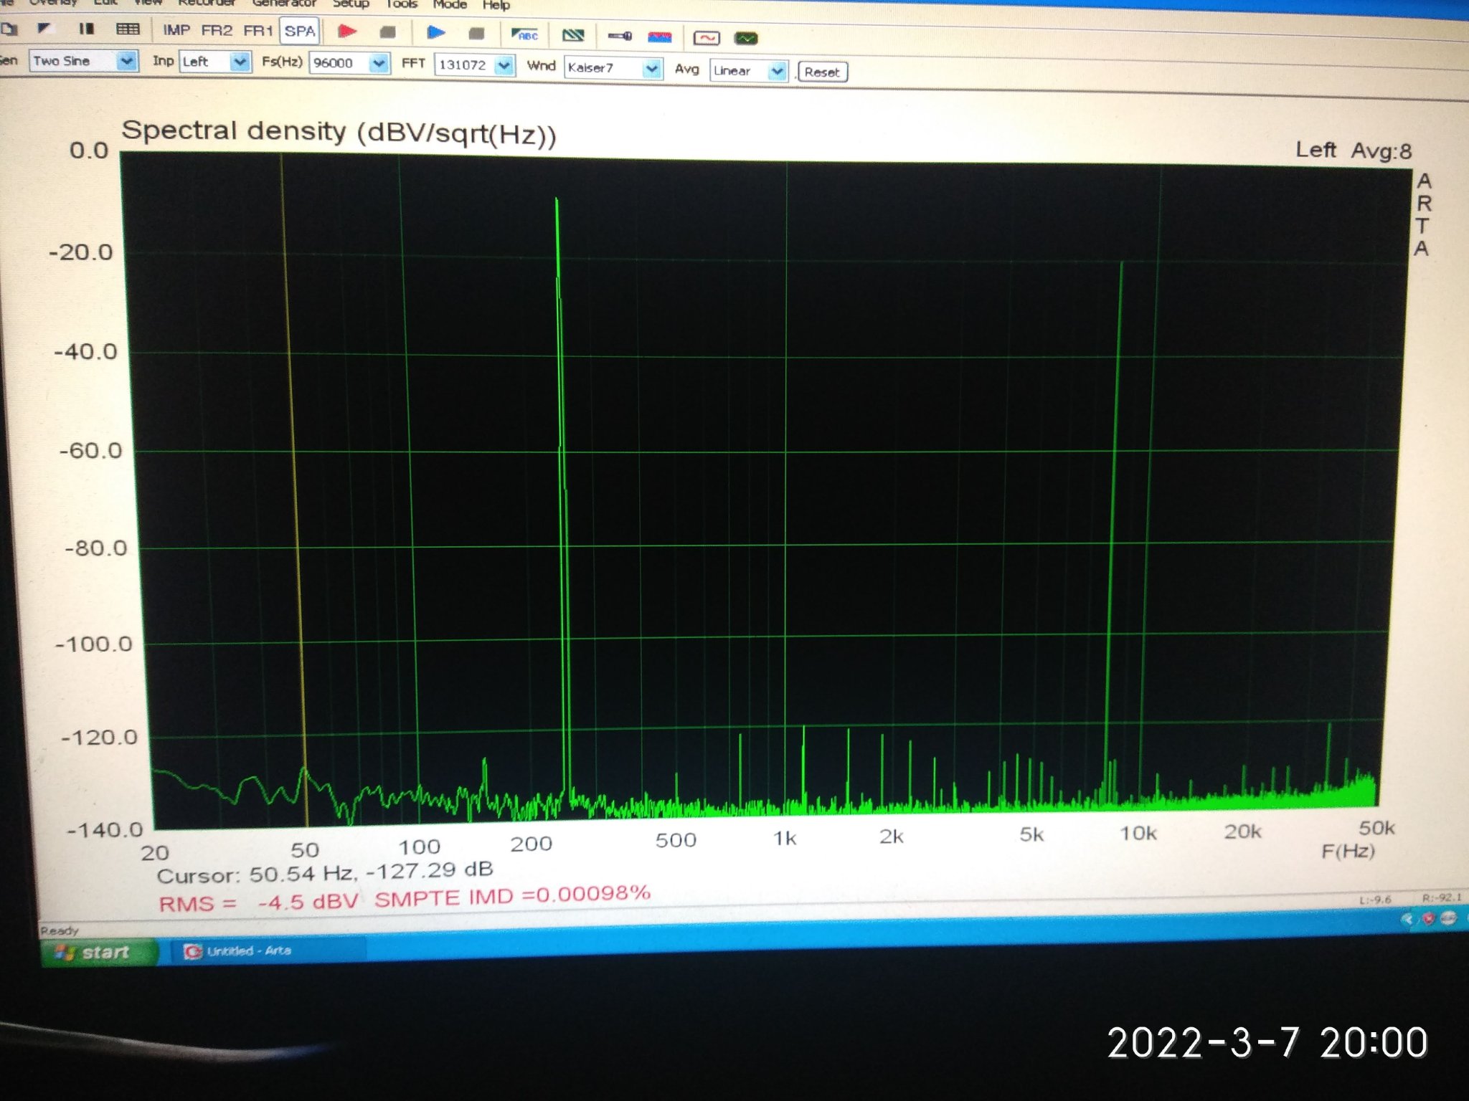Screen dimensions: 1469x1101
Task: Click the R:-92.1 level indicator in status bar
Action: tap(1442, 897)
